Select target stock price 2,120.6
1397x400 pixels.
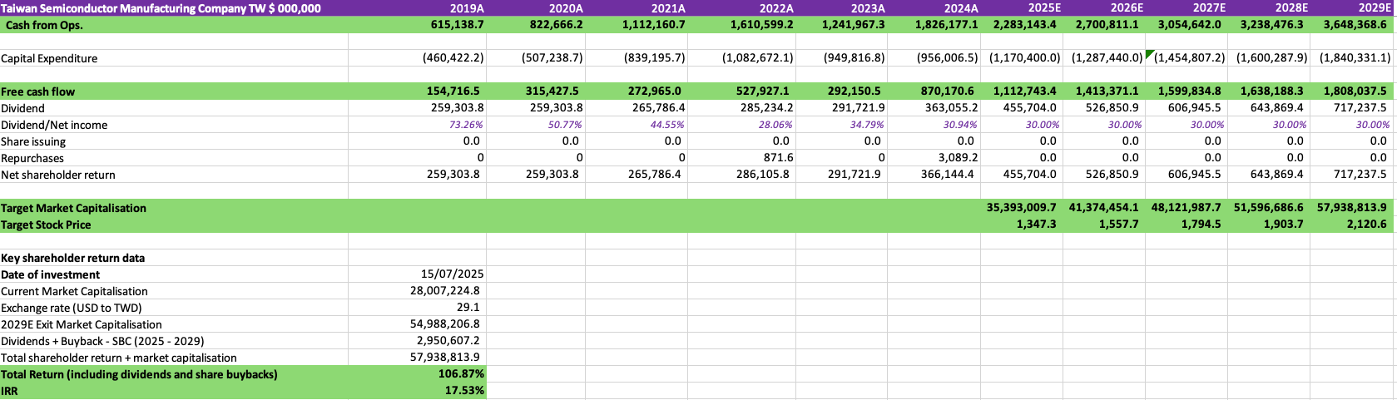point(1367,225)
